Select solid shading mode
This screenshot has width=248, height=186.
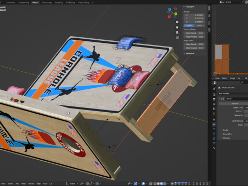(158, 183)
